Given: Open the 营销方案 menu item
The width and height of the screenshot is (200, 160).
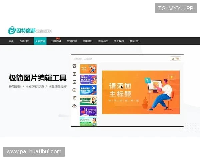Looking at the screenshot, I should (x=72, y=41).
